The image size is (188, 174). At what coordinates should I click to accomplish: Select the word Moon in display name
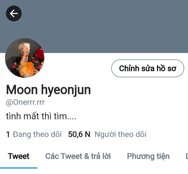[22, 90]
